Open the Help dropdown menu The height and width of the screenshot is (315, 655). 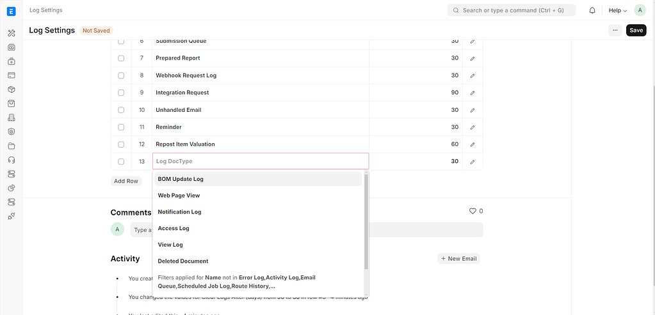click(x=617, y=10)
